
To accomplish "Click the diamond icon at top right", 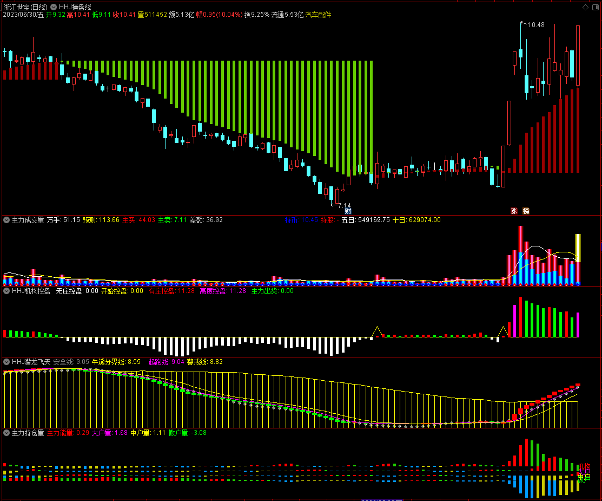I will pyautogui.click(x=585, y=7).
